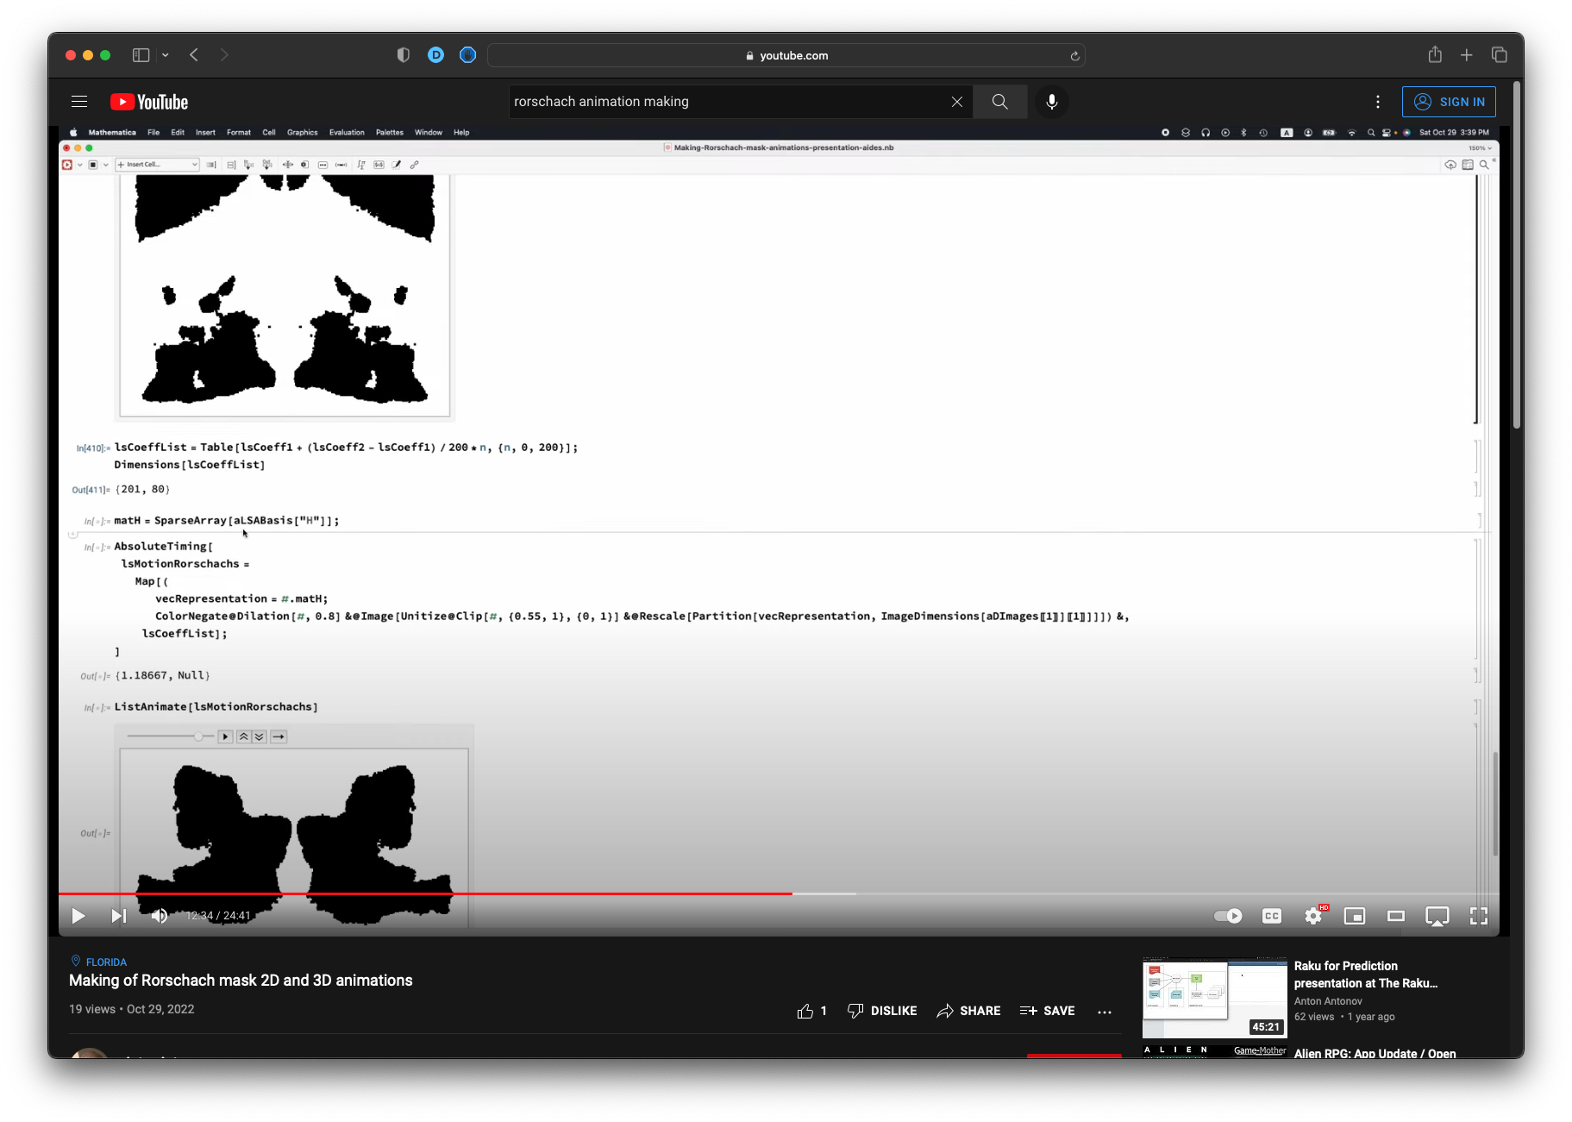Open Raku for Prediction presentation title
This screenshot has height=1122, width=1572.
(1365, 975)
